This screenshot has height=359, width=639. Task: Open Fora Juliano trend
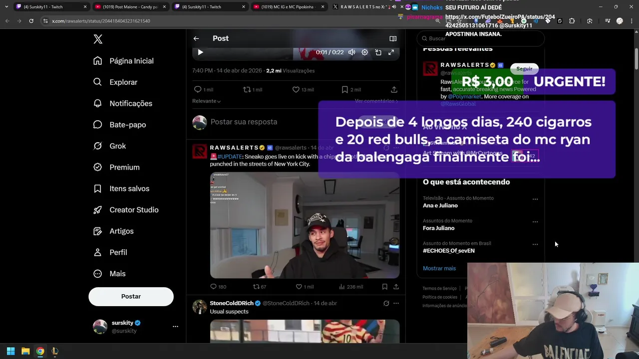[438, 228]
